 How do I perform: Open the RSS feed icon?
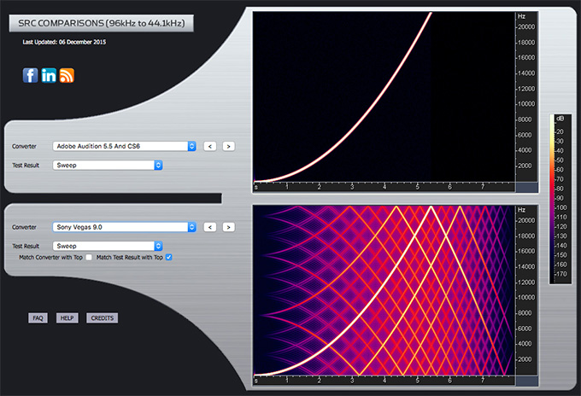pos(67,75)
